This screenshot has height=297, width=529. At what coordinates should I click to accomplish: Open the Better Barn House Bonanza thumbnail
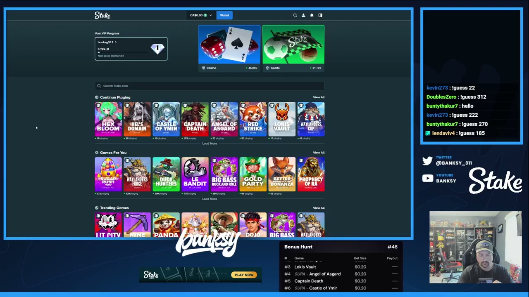pyautogui.click(x=282, y=174)
